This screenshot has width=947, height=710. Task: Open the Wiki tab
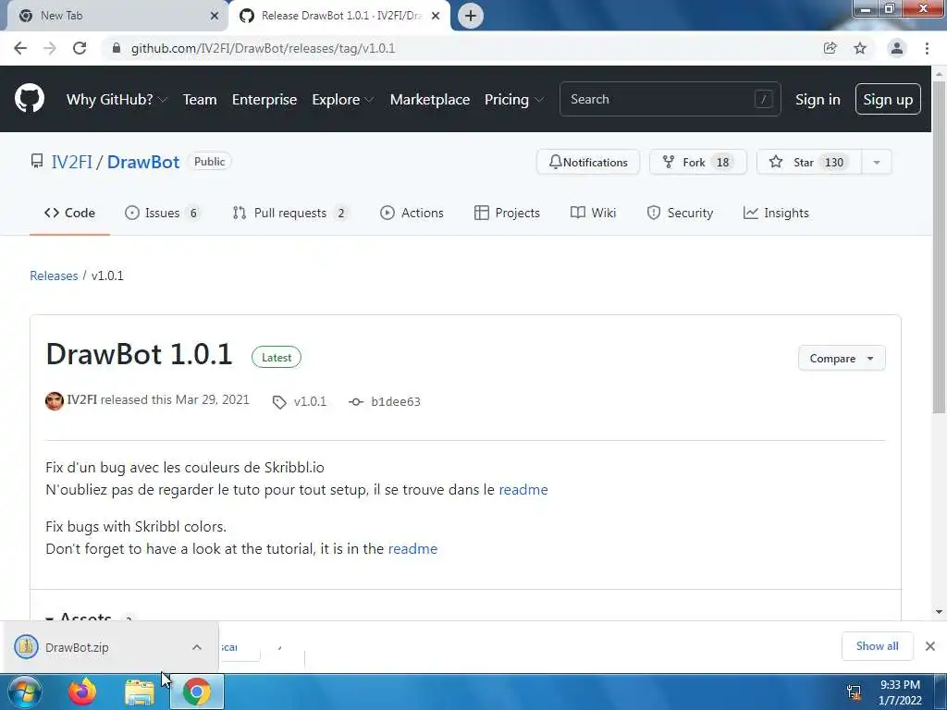click(x=593, y=213)
